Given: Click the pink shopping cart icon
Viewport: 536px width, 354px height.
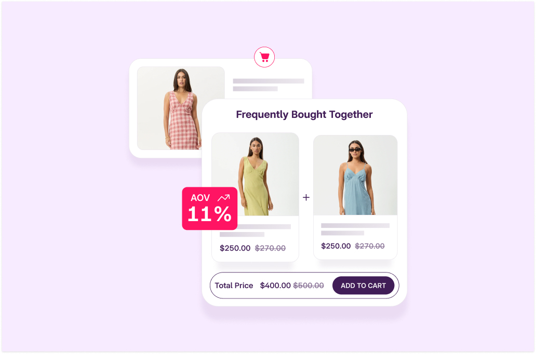Looking at the screenshot, I should click(x=264, y=57).
